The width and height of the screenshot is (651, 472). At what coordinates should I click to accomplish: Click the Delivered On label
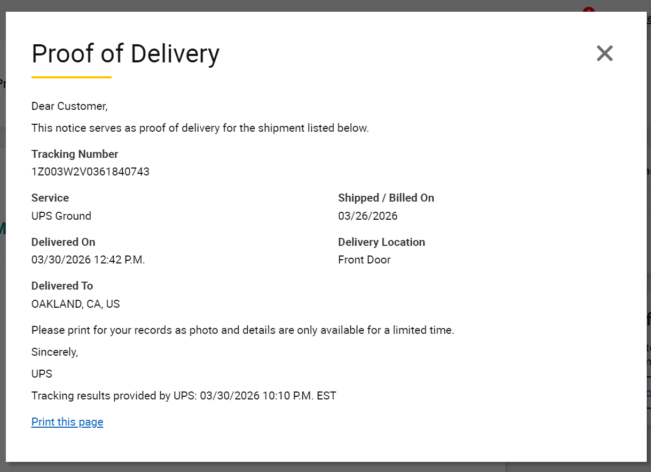click(x=64, y=242)
